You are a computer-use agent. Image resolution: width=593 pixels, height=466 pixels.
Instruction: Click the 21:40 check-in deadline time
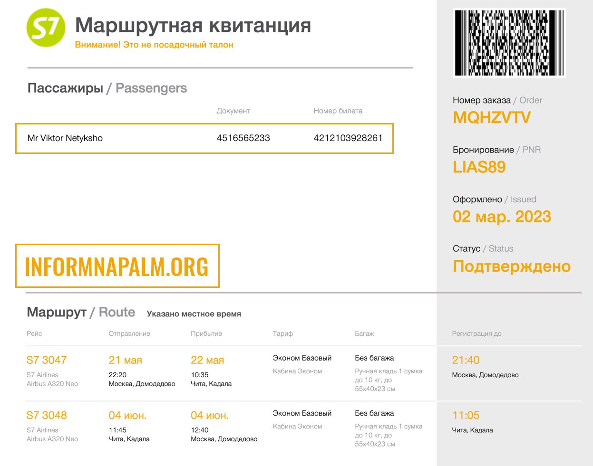tap(466, 360)
